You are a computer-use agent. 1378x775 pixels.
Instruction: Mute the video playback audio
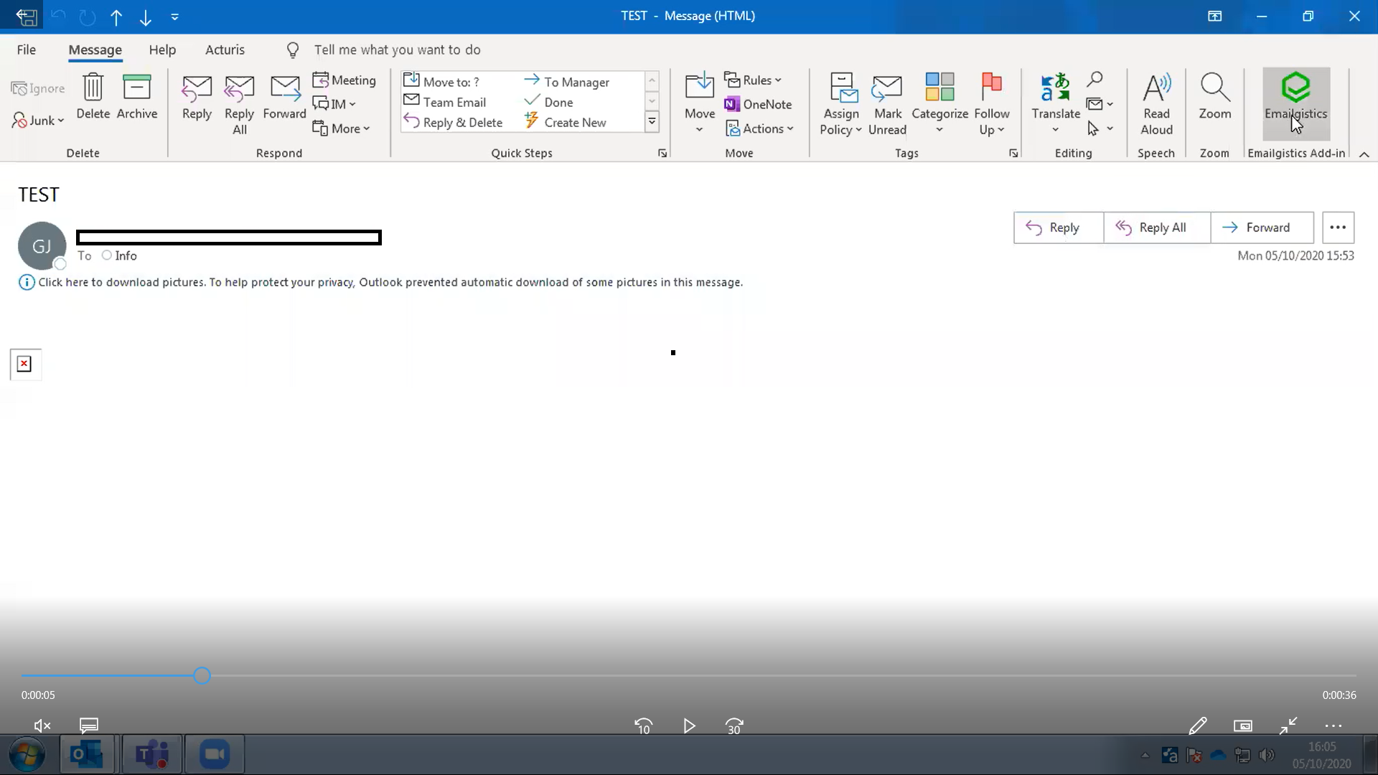[x=41, y=725]
